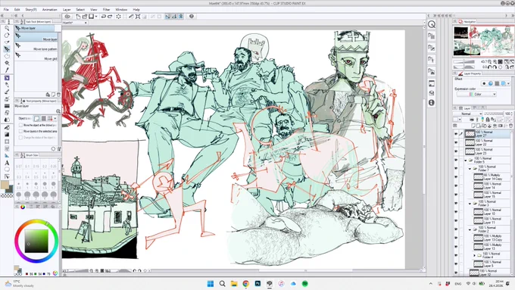Click the Redo arrow in command bar

click(110, 17)
